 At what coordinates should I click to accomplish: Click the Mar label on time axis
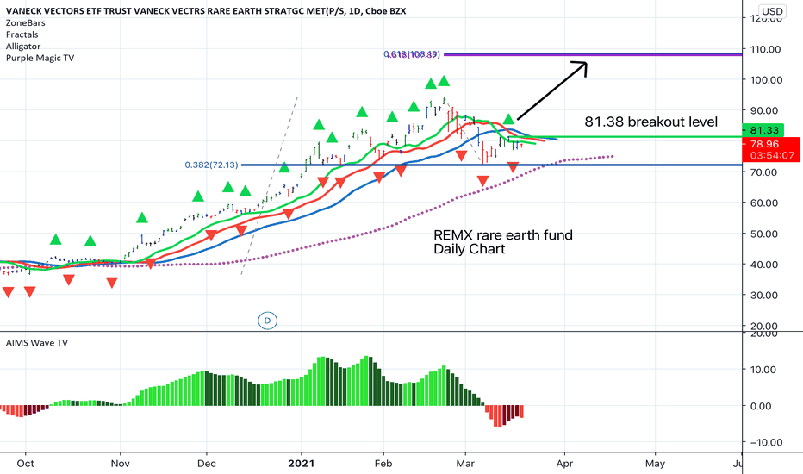pos(465,464)
